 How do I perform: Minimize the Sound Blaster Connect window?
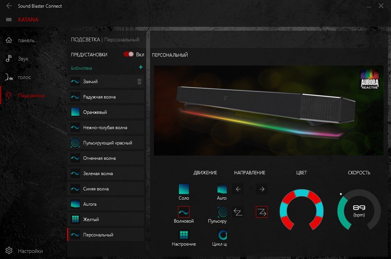pyautogui.click(x=369, y=7)
